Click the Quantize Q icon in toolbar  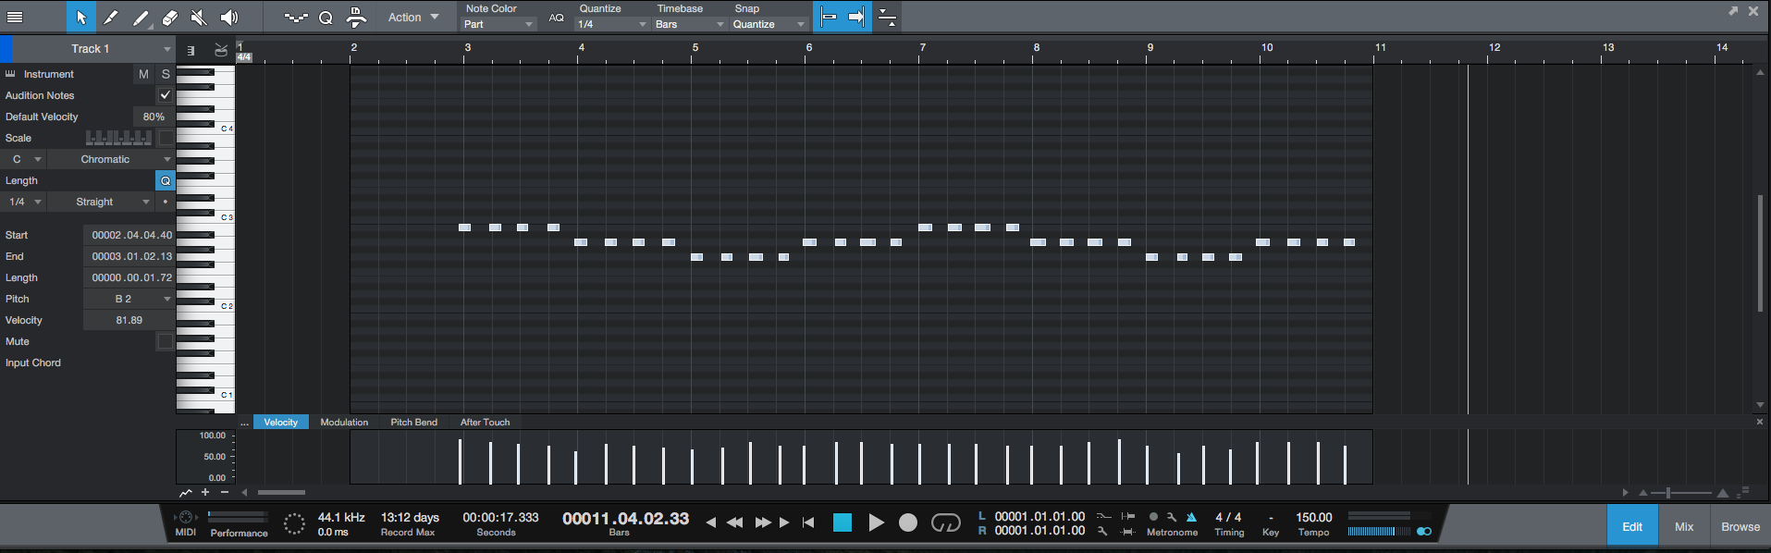[x=326, y=17]
